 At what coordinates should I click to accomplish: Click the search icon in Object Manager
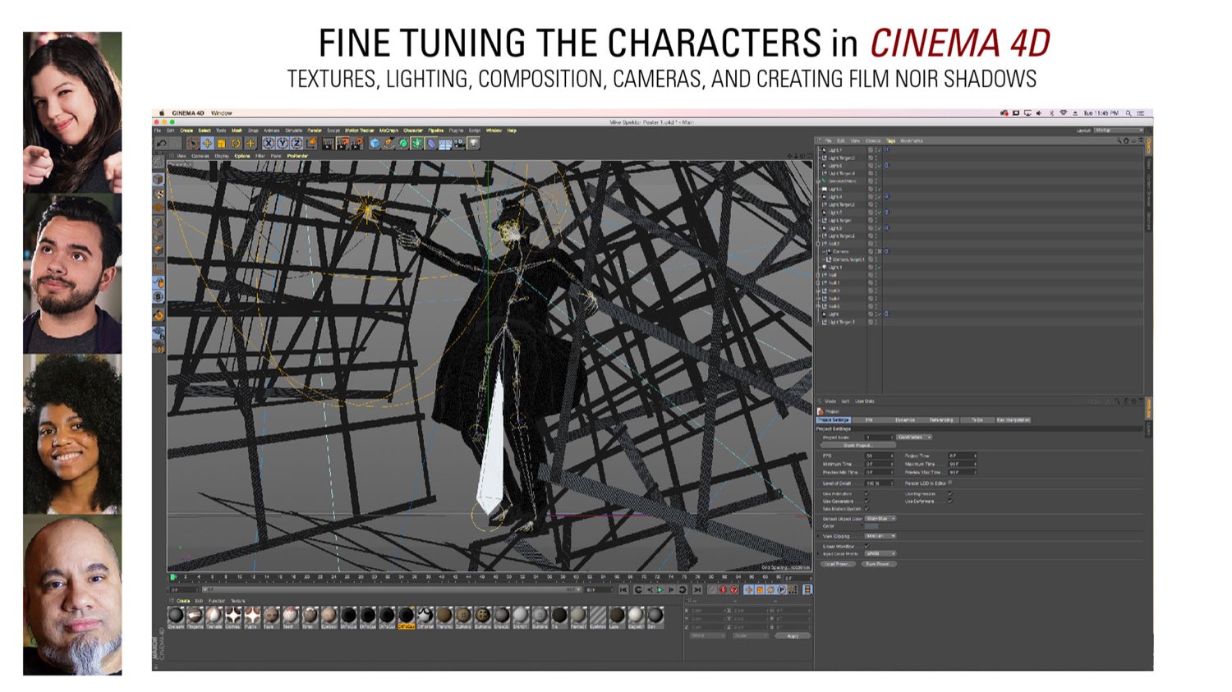pos(1119,140)
